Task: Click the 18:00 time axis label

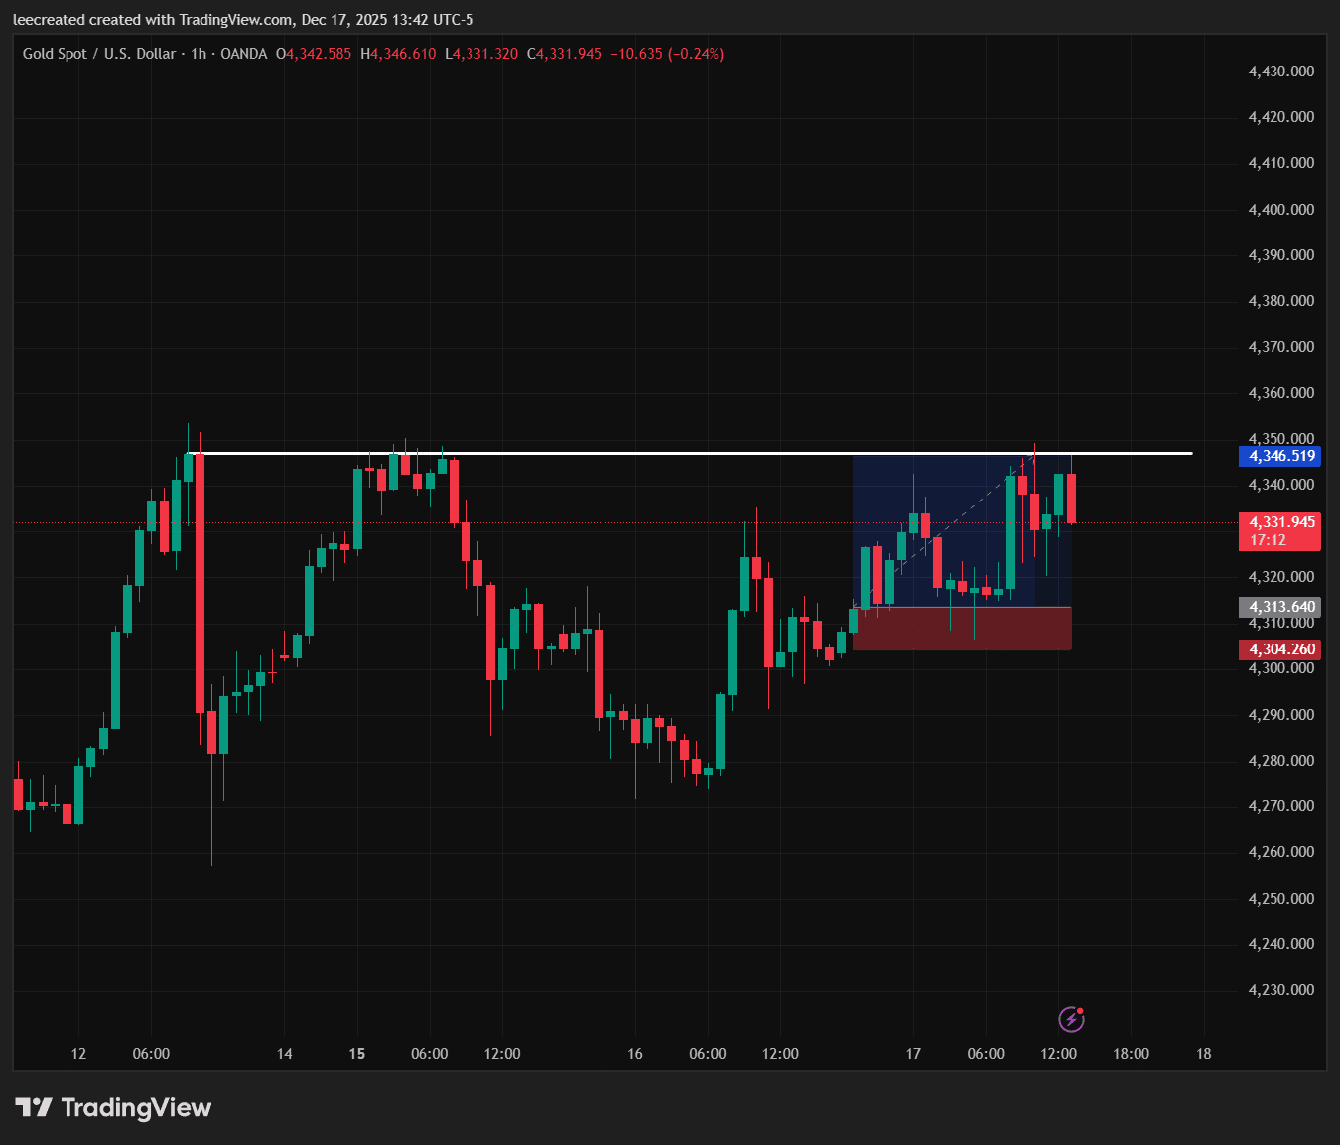Action: click(1131, 1054)
